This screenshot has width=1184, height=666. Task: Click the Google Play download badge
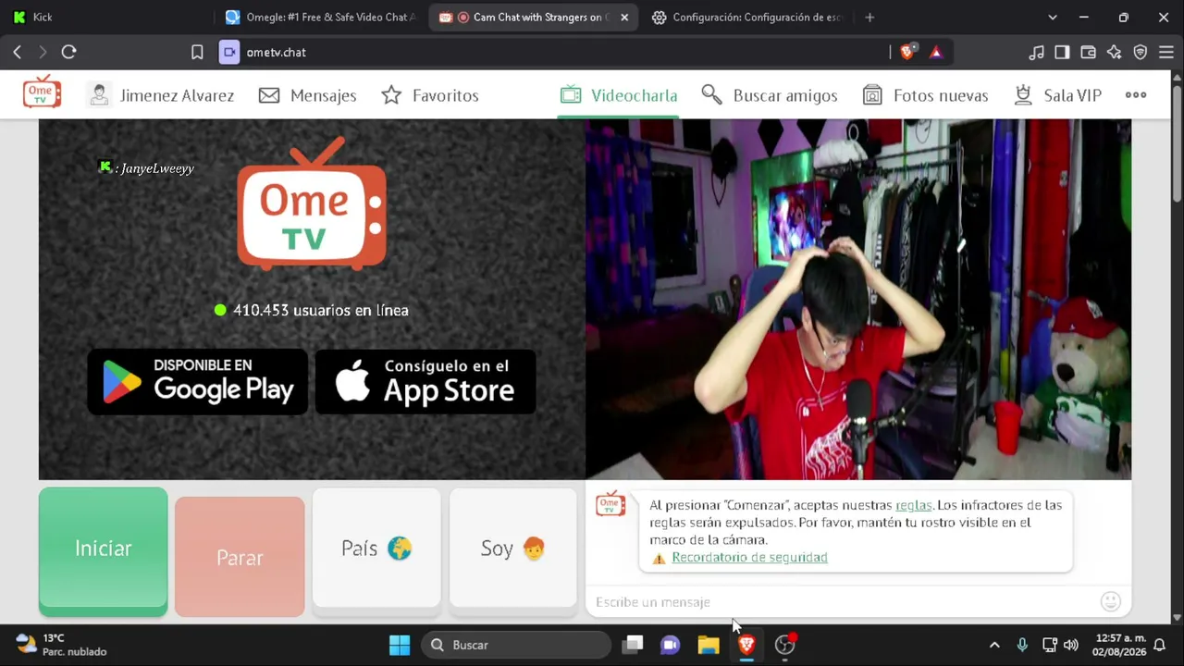pos(198,381)
